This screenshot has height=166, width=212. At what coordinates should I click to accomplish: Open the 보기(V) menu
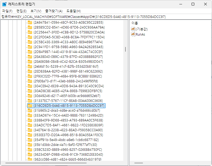click(36, 11)
